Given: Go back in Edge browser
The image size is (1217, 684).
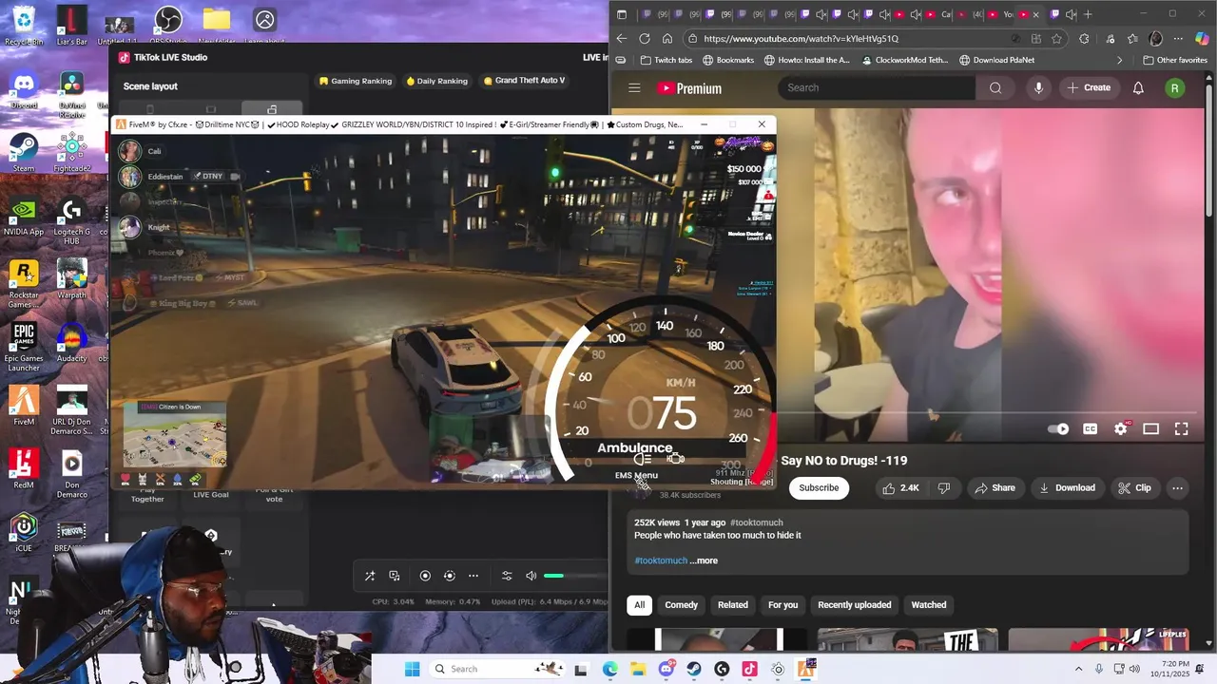Looking at the screenshot, I should click(x=621, y=39).
